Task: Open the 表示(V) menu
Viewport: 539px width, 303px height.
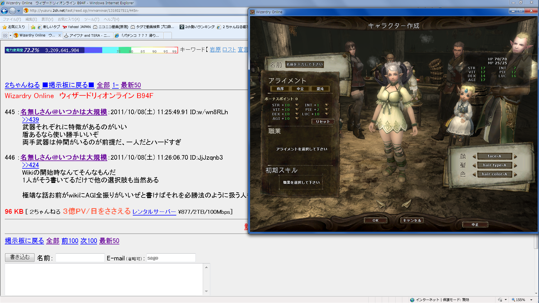Action: (47, 19)
